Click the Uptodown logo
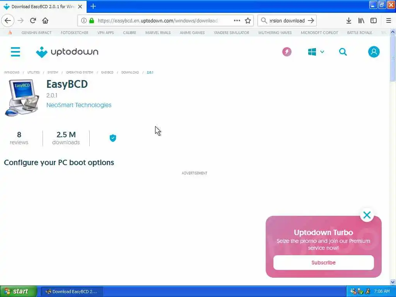Image resolution: width=396 pixels, height=297 pixels. point(67,52)
